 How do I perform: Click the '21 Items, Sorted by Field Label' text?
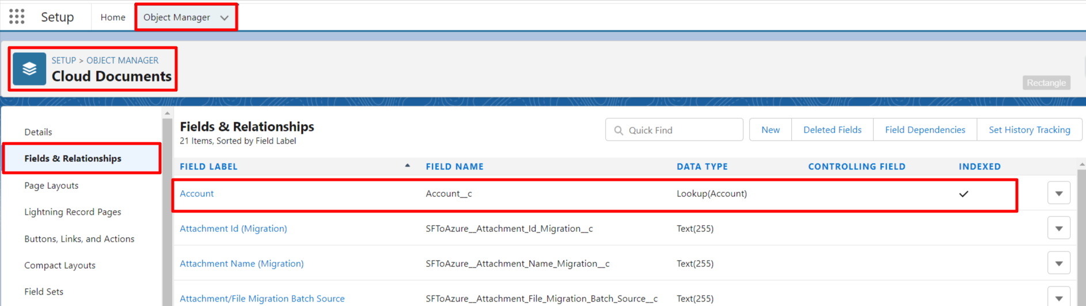tap(238, 141)
